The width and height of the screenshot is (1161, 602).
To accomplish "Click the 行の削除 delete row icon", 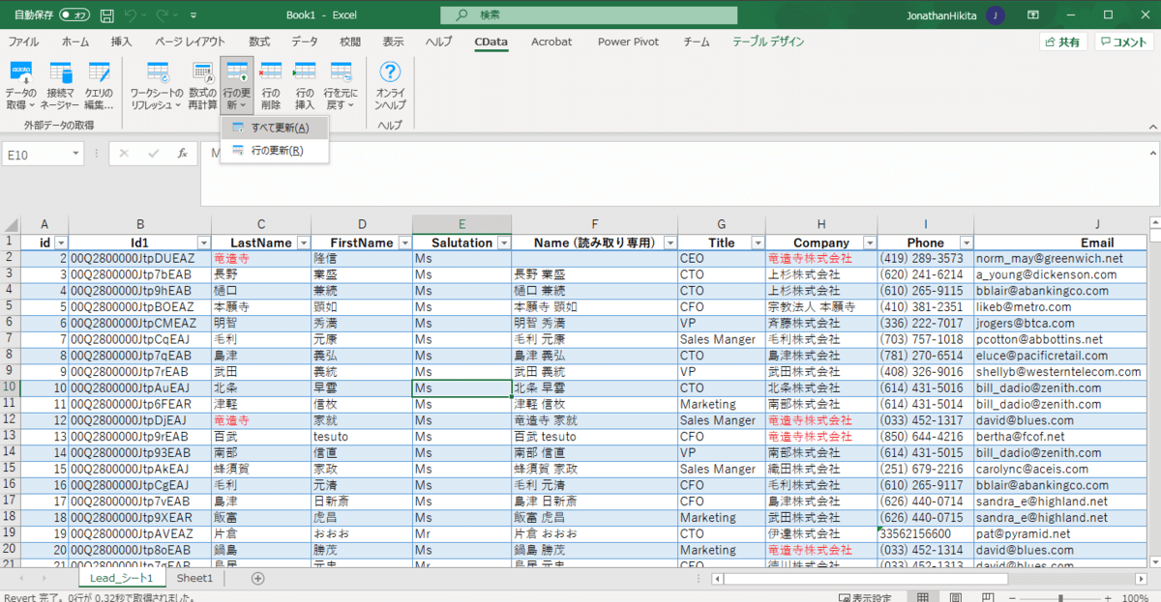I will point(271,73).
